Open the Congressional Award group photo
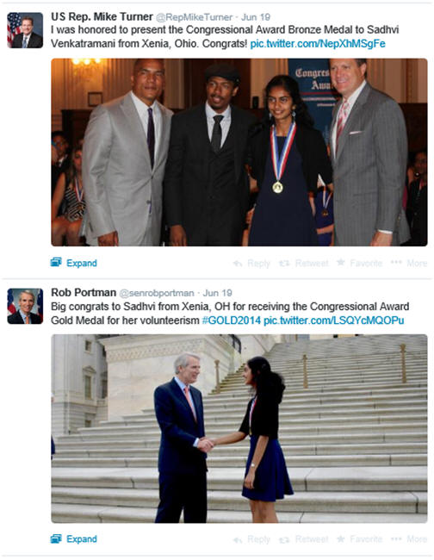 click(239, 152)
